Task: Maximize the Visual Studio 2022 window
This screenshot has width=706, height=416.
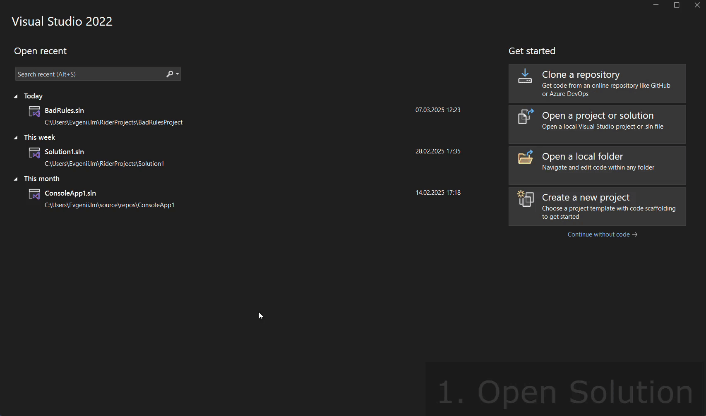Action: [677, 5]
